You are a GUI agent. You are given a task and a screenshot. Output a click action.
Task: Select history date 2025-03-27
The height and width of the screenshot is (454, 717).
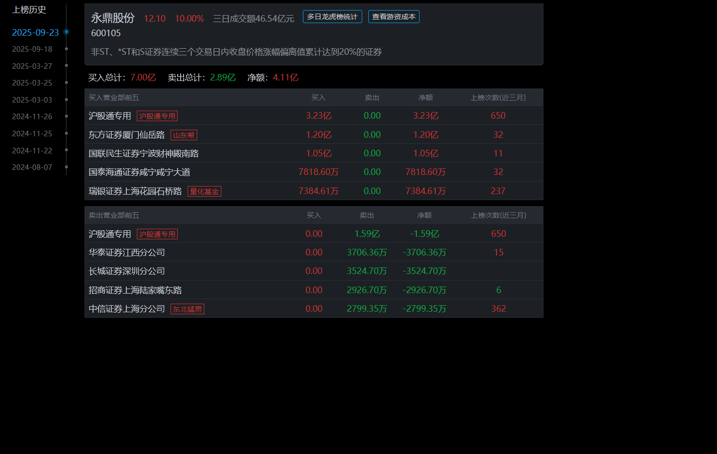pyautogui.click(x=32, y=66)
